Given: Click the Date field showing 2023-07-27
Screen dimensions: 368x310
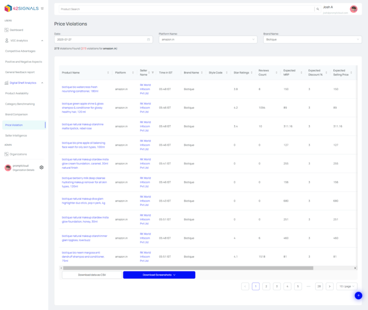Looking at the screenshot, I should tap(103, 40).
